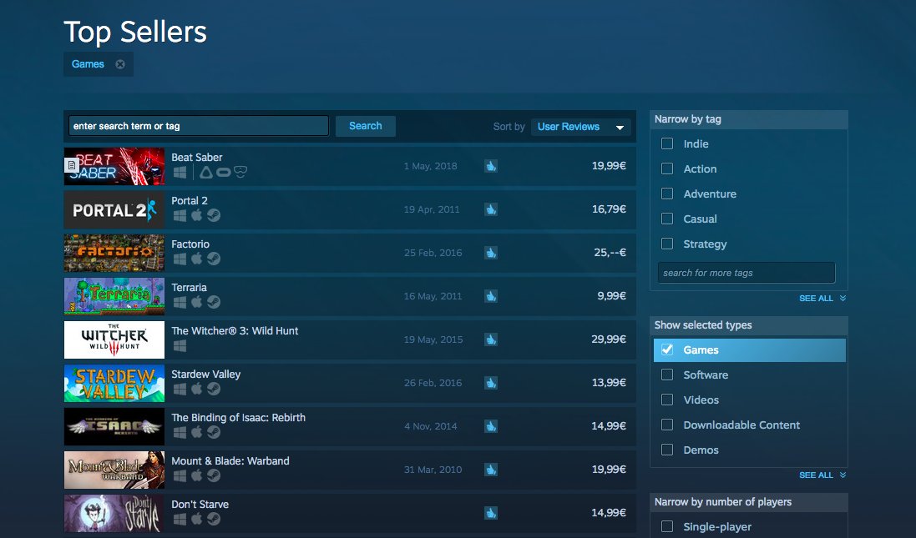Open the Stardew Valley title link
This screenshot has height=538, width=916.
(205, 375)
